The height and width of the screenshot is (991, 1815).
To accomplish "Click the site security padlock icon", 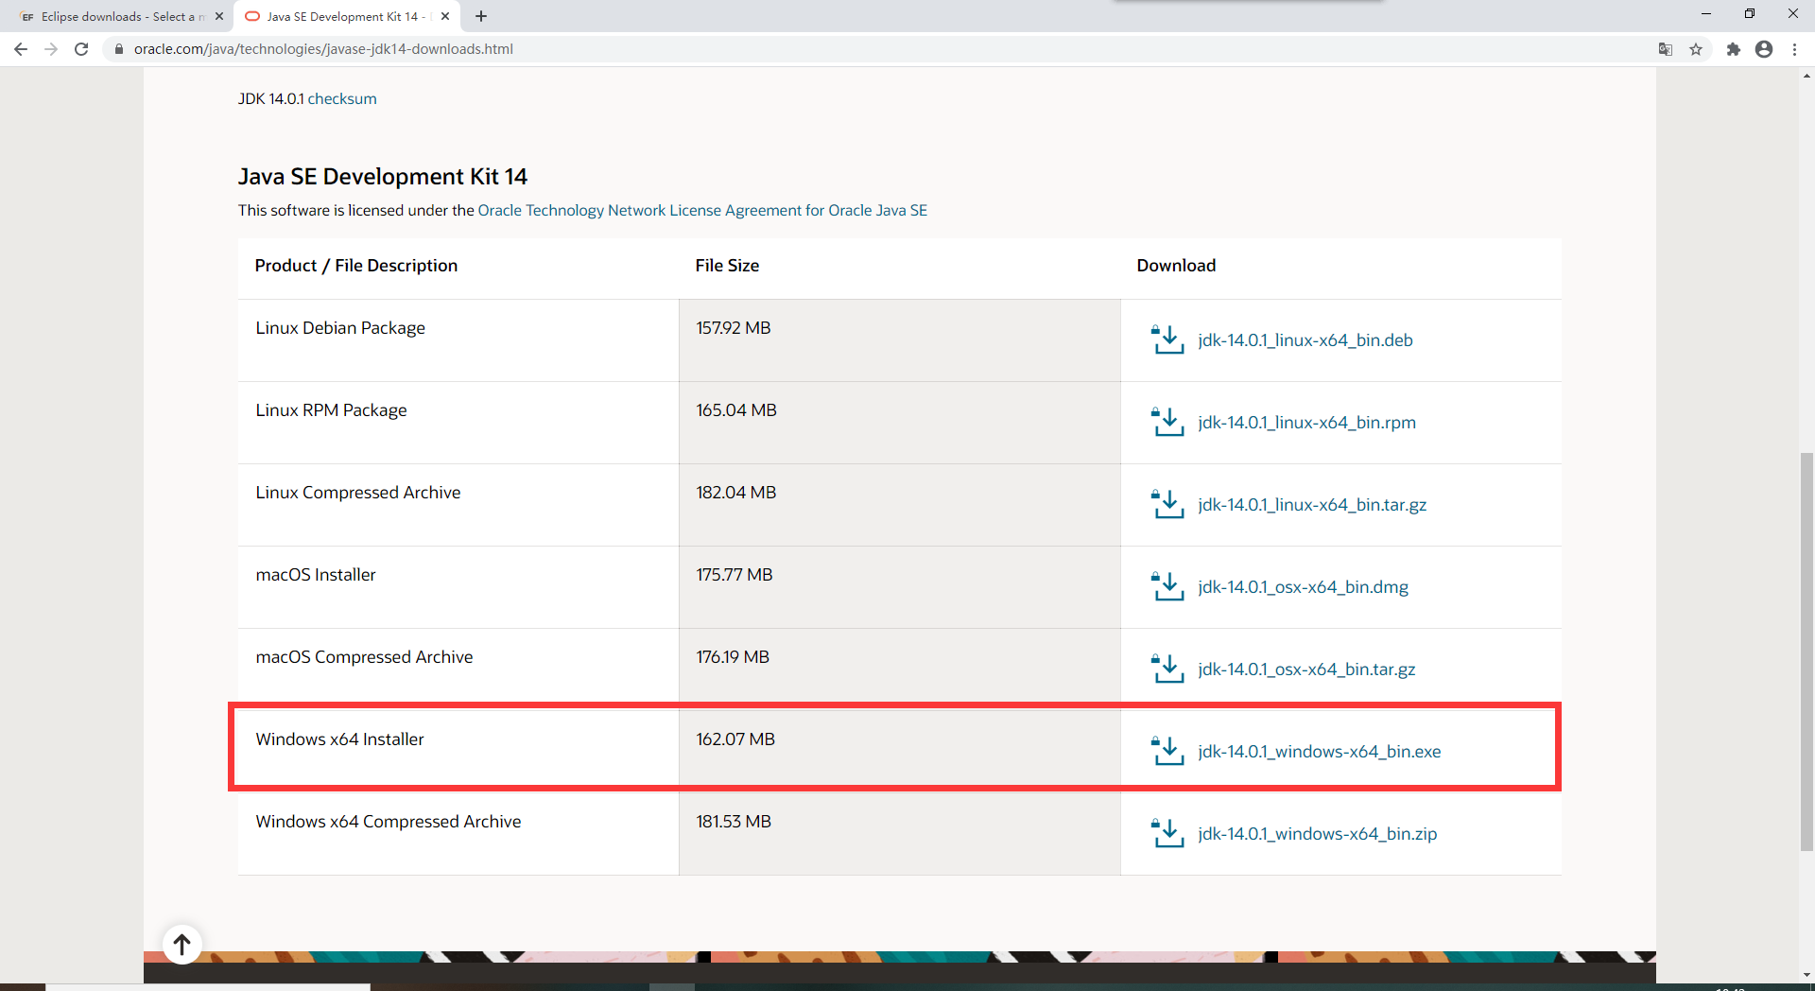I will [119, 48].
